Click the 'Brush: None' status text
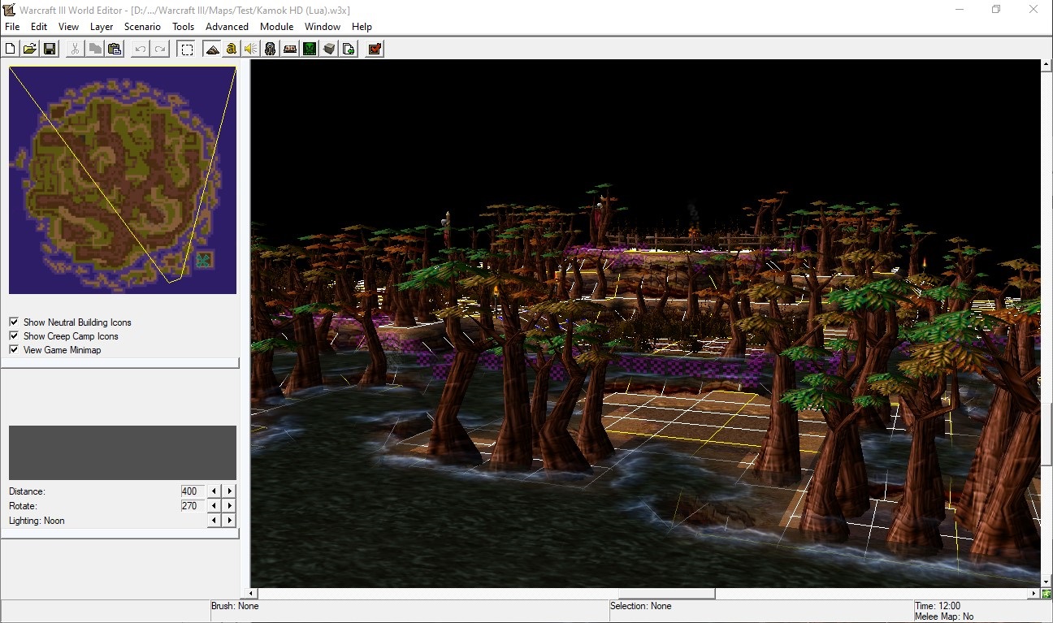This screenshot has width=1053, height=623. pos(235,606)
